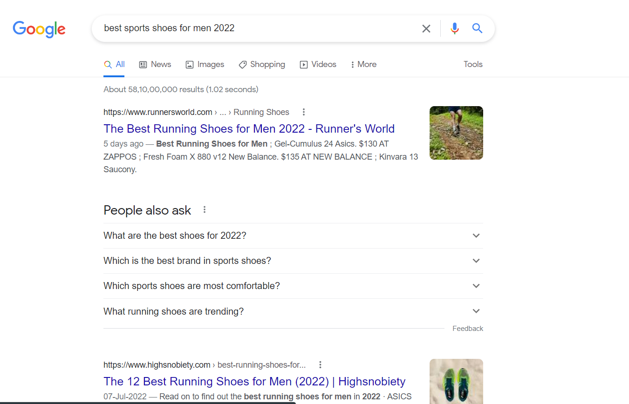Switch to the News tab
This screenshot has width=629, height=404.
point(155,65)
